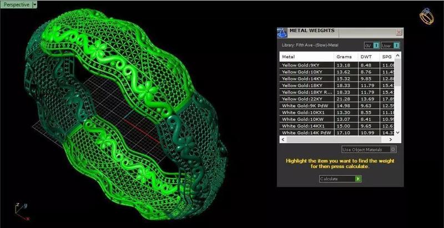Click the Perspective viewport label
Viewport: 444px width, 228px height.
[x=17, y=4]
